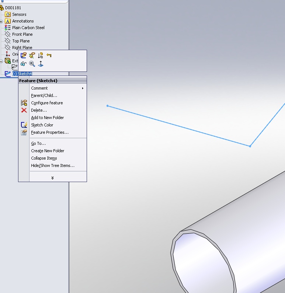Select Plain Carbon Steel material label

coord(28,28)
